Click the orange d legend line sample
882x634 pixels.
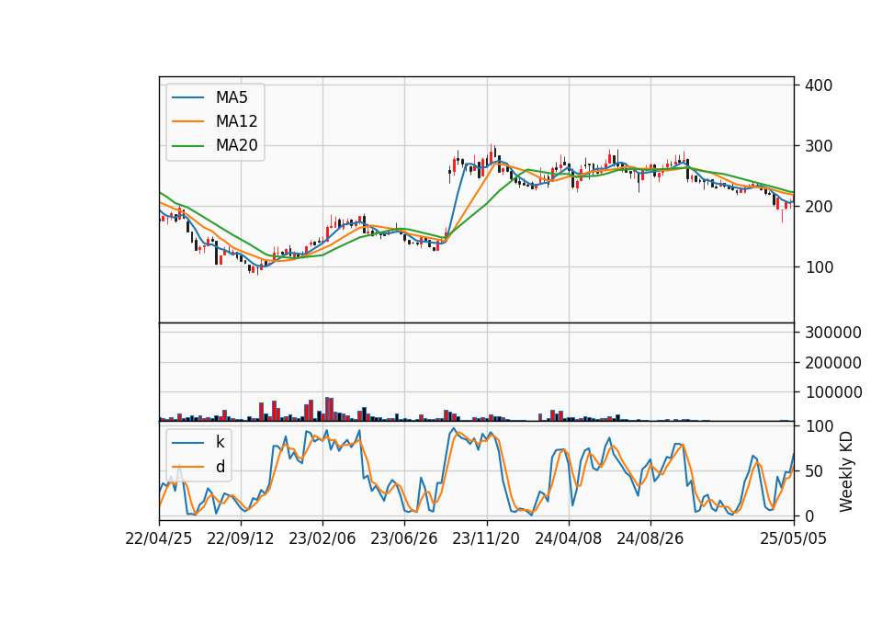pos(187,467)
